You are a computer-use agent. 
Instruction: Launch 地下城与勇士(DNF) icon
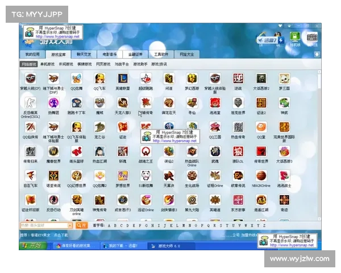tap(53, 79)
